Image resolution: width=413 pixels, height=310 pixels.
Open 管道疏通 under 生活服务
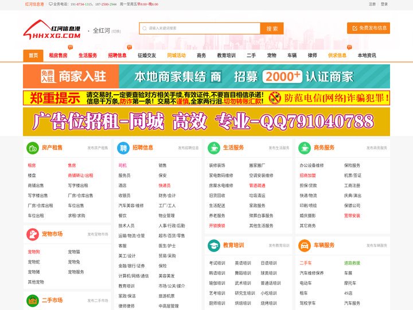pos(258,185)
